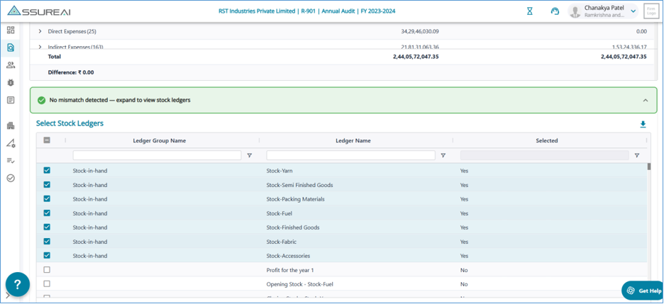Download stock ledgers using download icon
Screen dimensions: 664x304
coord(643,124)
